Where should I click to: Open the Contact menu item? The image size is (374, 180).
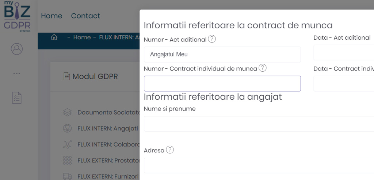pyautogui.click(x=85, y=16)
